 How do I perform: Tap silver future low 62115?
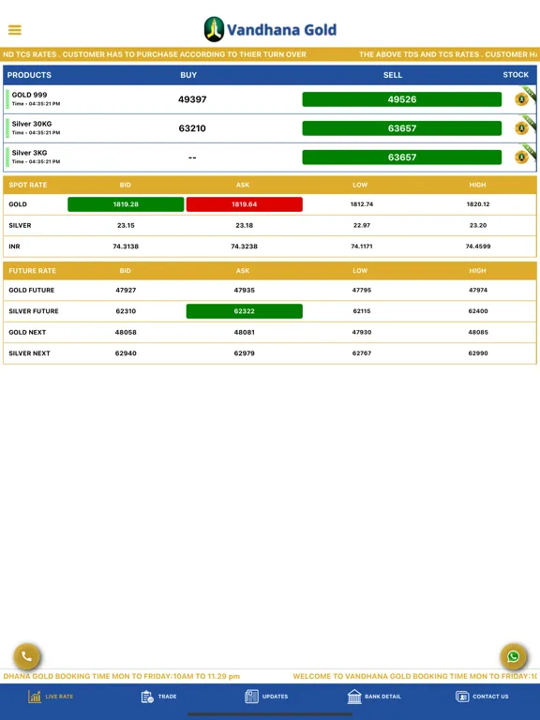click(x=362, y=311)
